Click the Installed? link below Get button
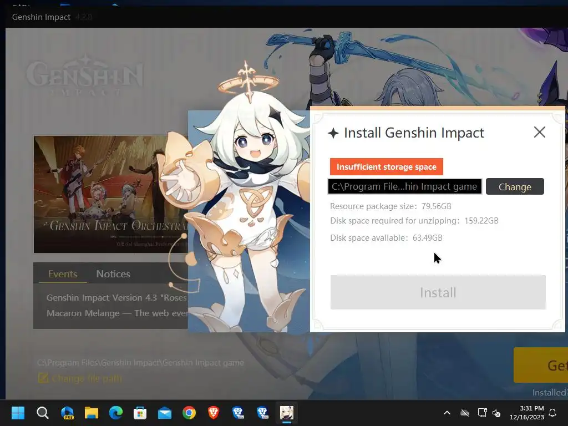This screenshot has width=568, height=426. [550, 392]
